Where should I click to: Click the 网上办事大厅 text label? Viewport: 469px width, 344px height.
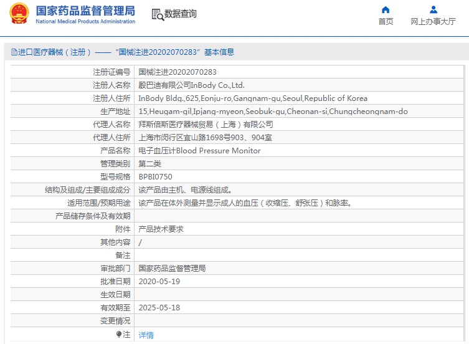(433, 22)
